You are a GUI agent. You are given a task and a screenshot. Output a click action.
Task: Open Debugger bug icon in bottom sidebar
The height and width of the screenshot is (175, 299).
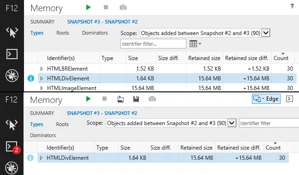coord(12,168)
